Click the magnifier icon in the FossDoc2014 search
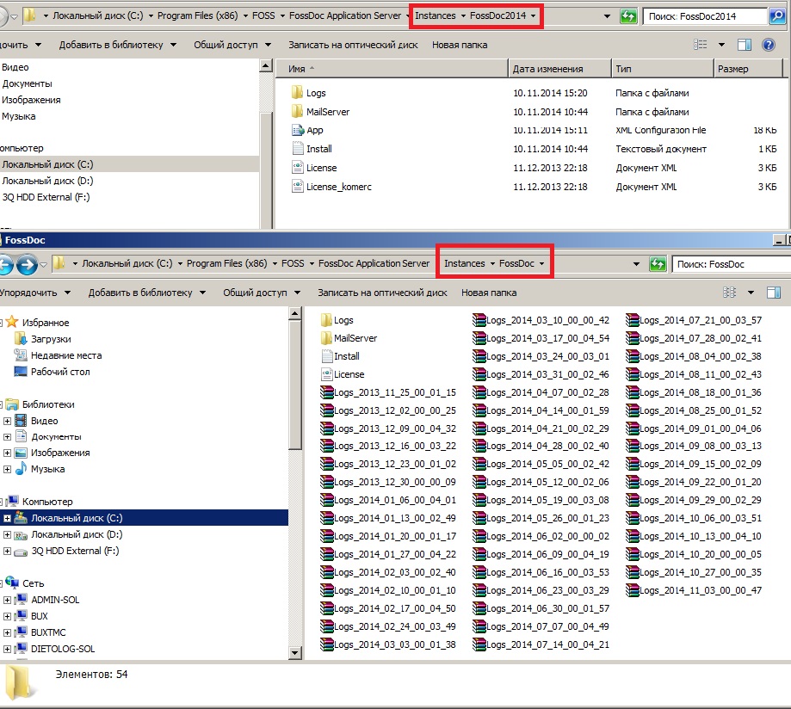Viewport: 791px width, 709px height. point(777,16)
